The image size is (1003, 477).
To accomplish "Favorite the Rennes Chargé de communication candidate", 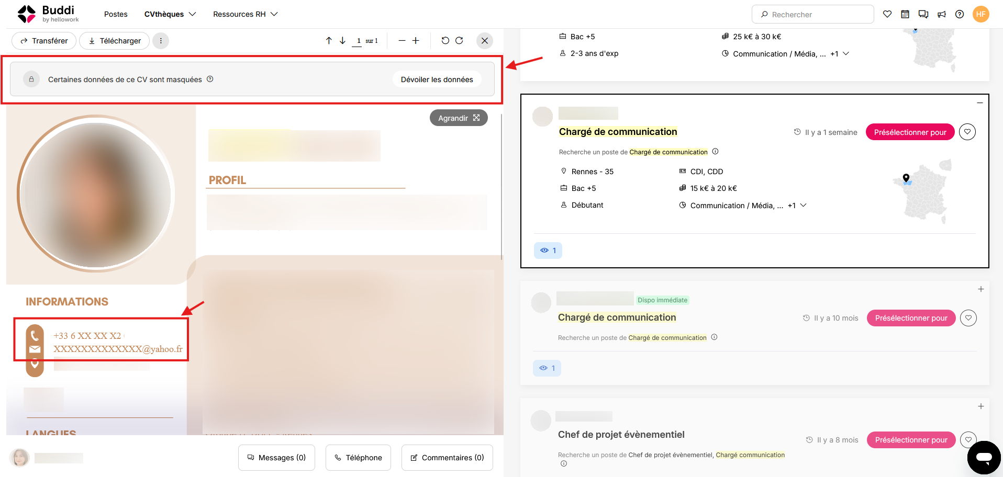I will [967, 132].
